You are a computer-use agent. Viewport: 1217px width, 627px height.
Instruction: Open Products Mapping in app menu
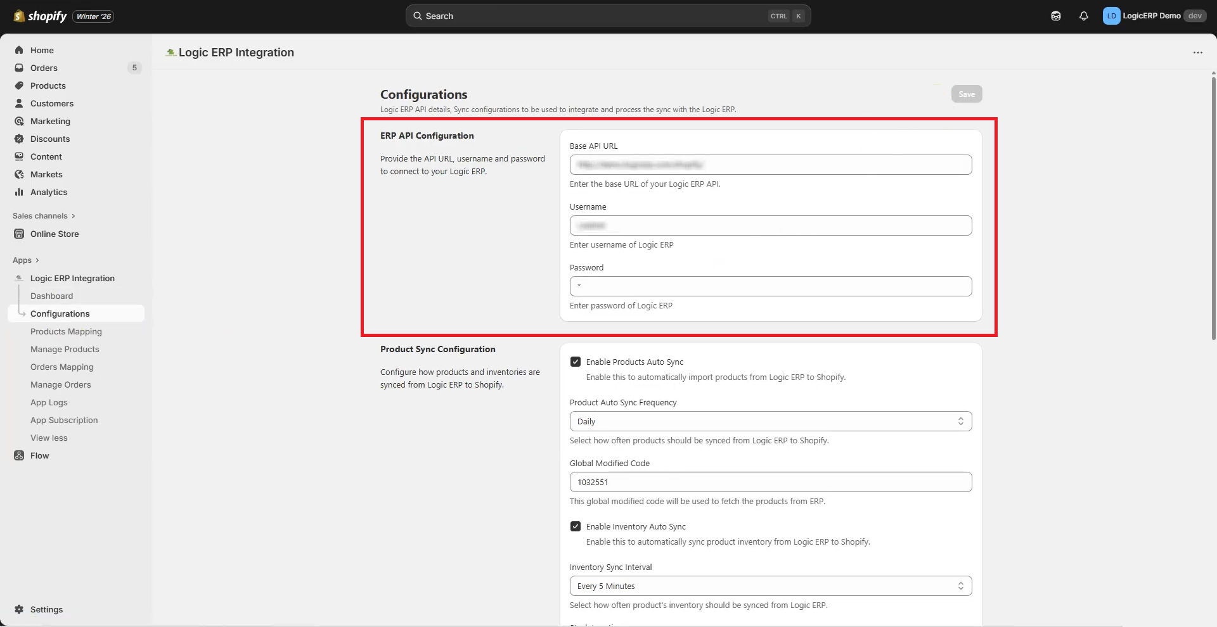(x=66, y=331)
